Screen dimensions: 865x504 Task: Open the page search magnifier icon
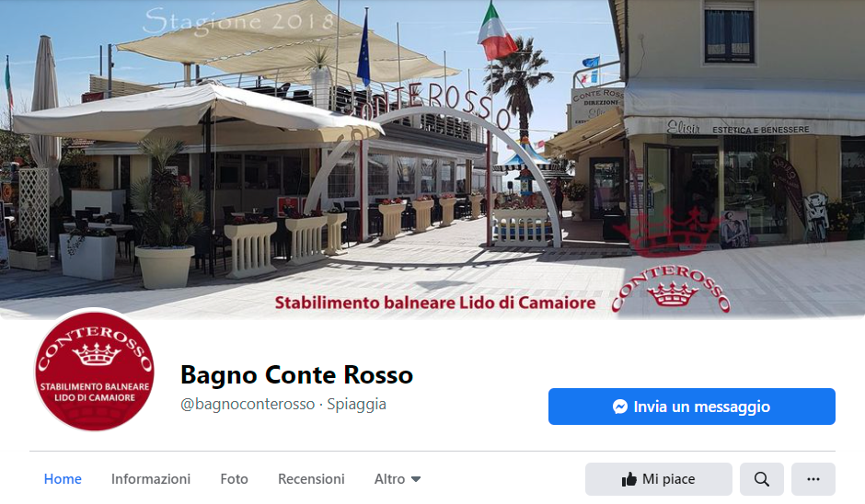point(761,479)
